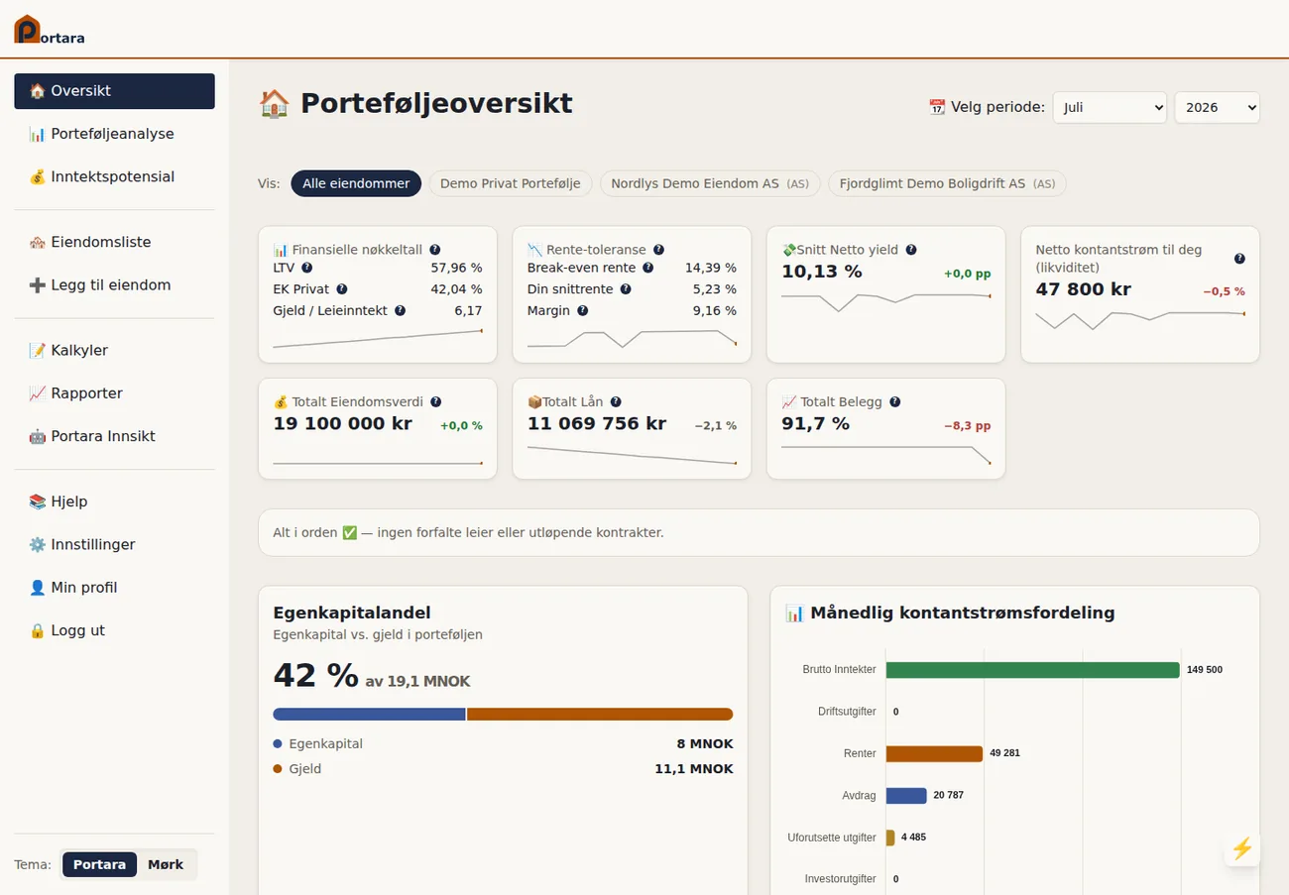This screenshot has width=1289, height=895.
Task: Click the blue Avdrag bar in chart
Action: point(906,795)
